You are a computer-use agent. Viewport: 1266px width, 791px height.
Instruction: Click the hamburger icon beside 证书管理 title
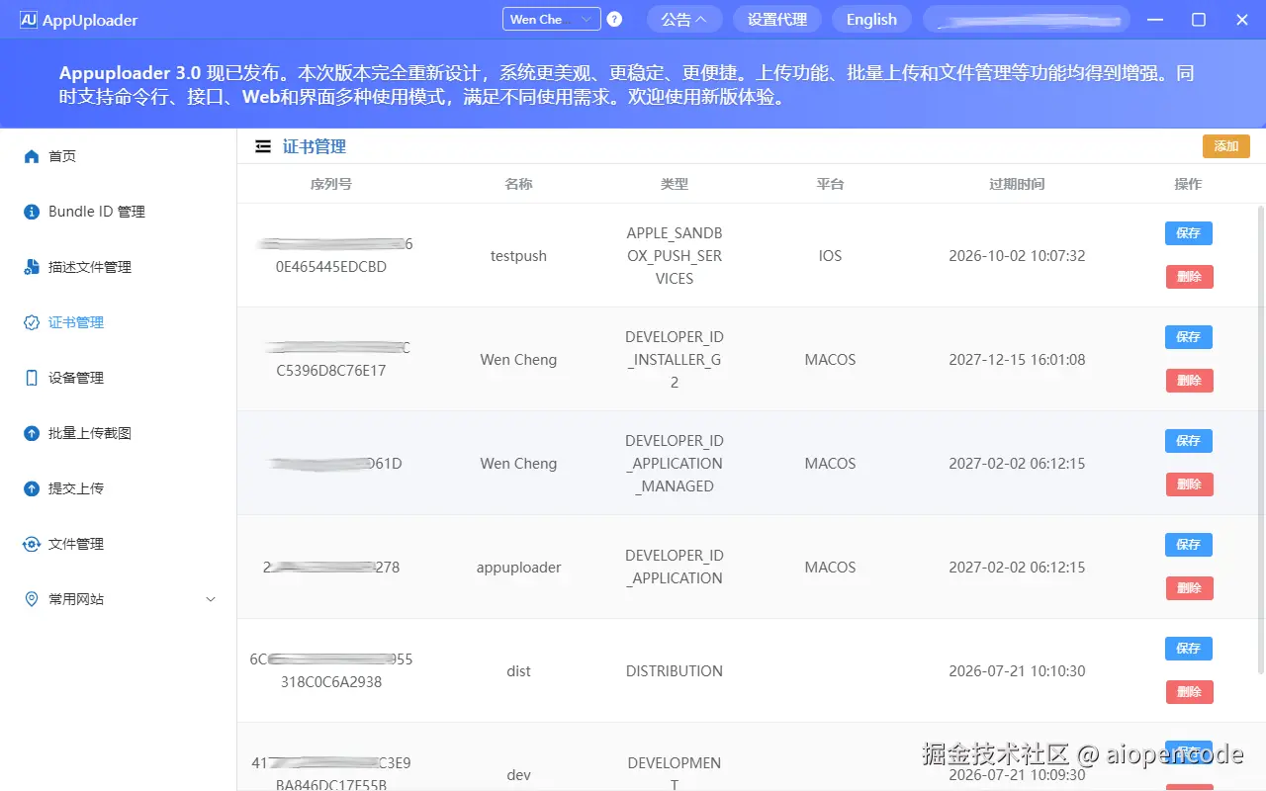262,145
